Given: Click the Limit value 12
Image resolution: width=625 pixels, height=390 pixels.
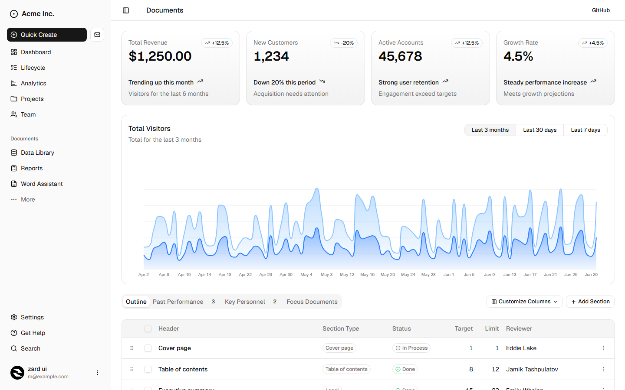Looking at the screenshot, I should [495, 369].
